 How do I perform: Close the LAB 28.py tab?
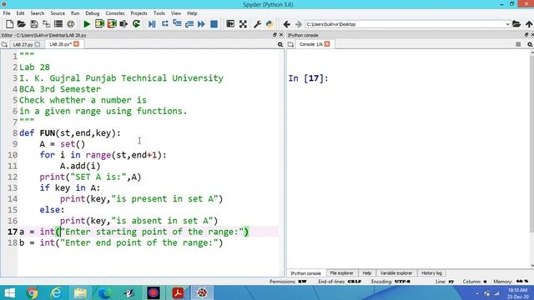pos(76,44)
